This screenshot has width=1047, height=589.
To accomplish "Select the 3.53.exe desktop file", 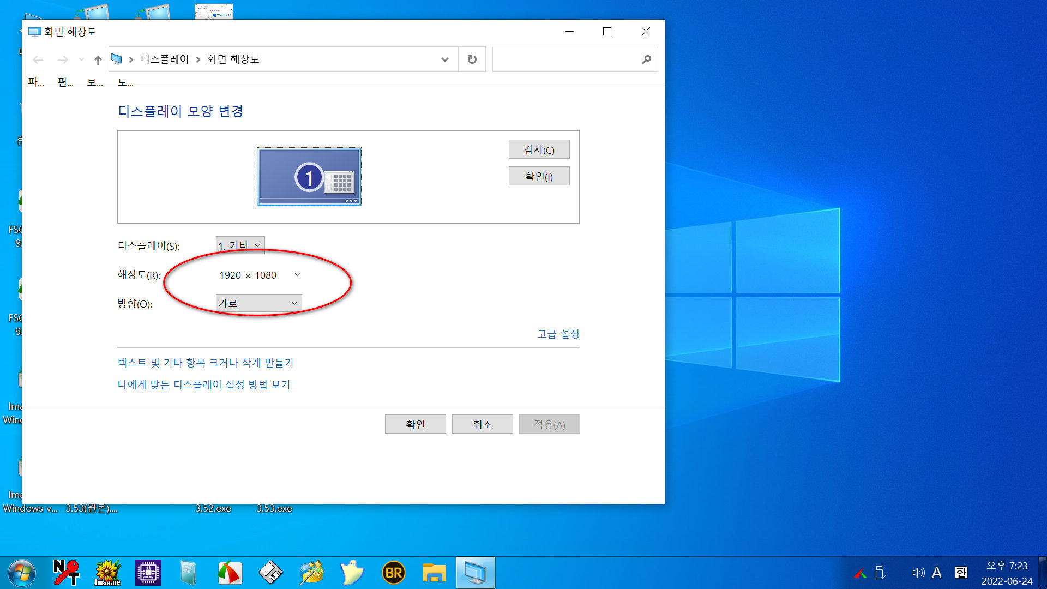I will [274, 508].
